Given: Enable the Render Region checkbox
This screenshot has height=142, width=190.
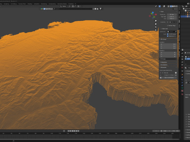Looking at the screenshot, I should click(168, 26).
